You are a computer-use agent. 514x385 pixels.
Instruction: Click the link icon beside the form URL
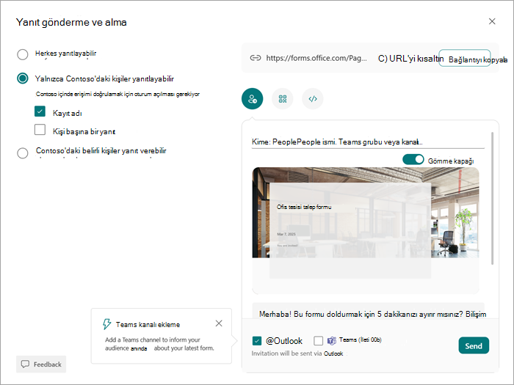coord(256,58)
